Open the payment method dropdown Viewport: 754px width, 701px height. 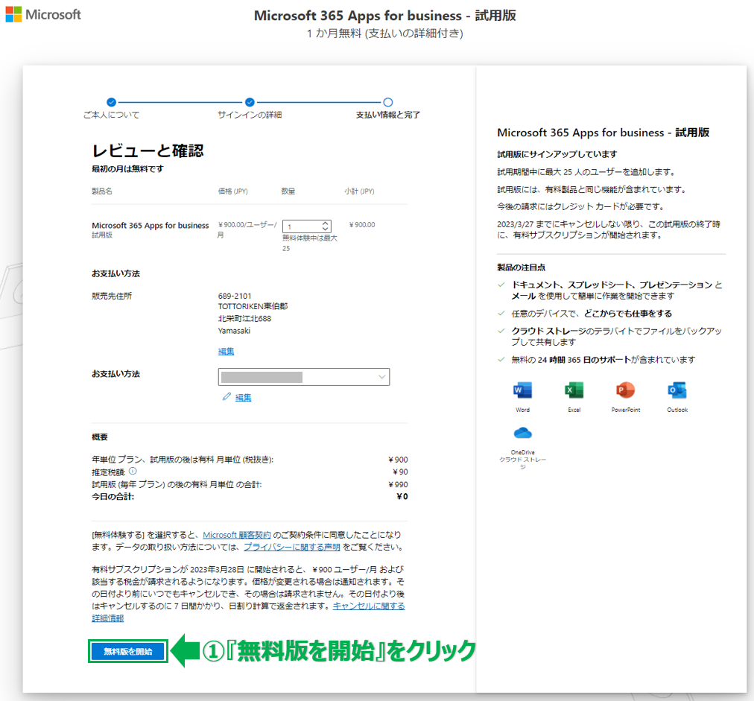[304, 377]
